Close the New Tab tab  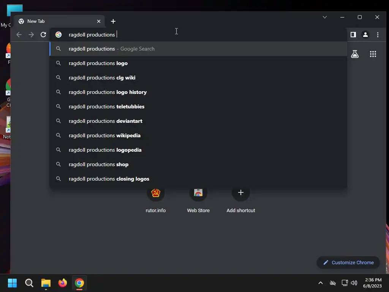point(99,21)
